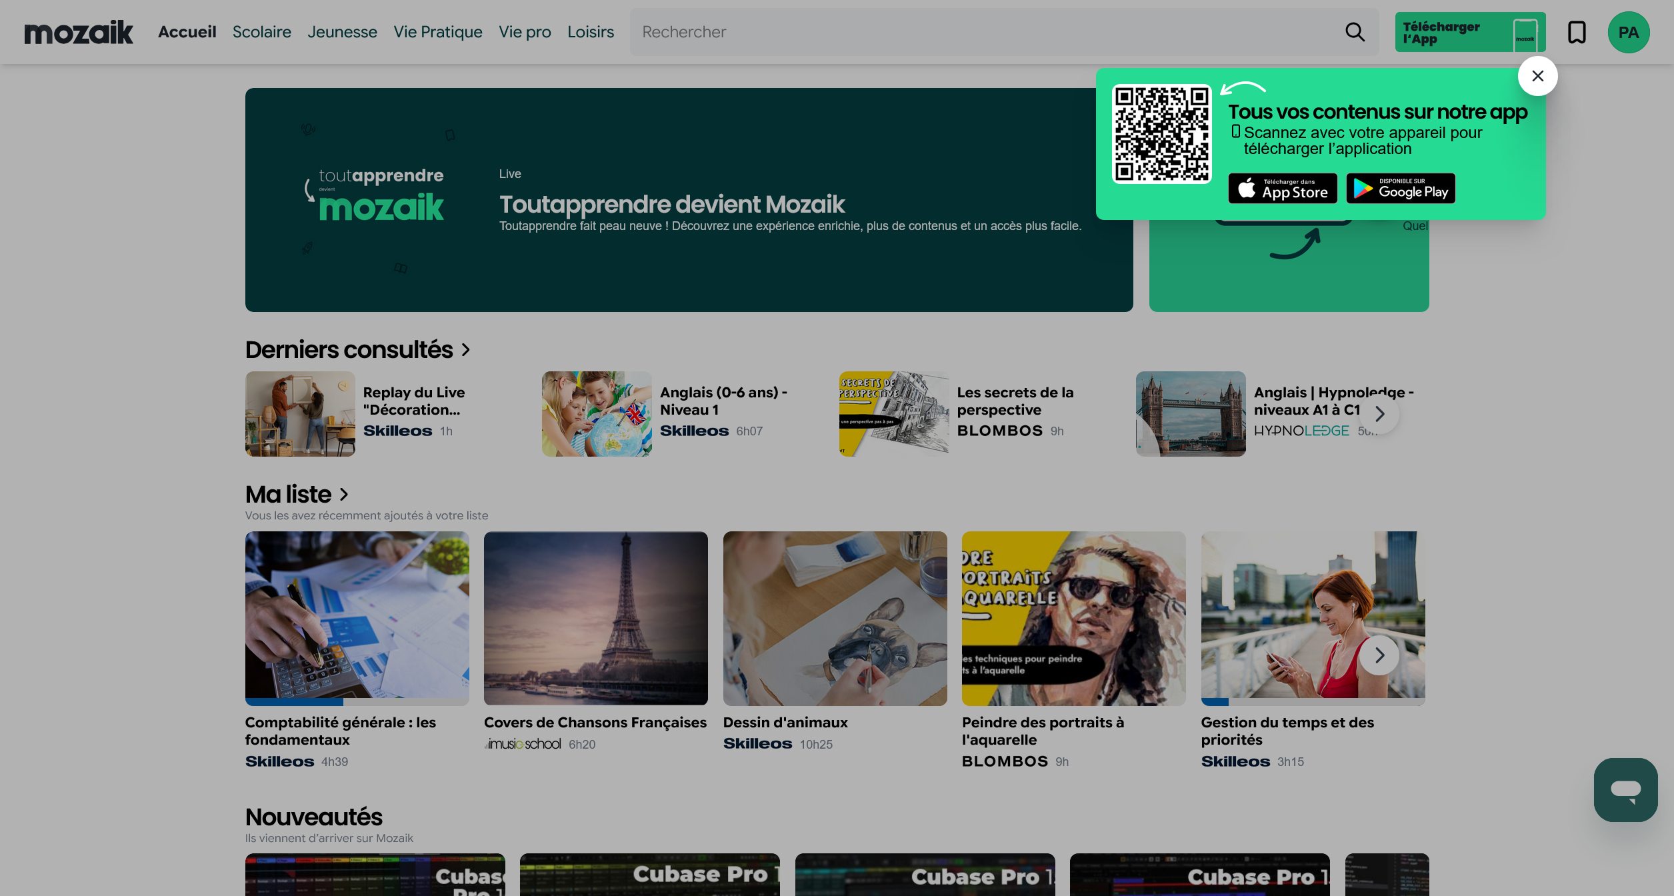Screen dimensions: 1674x896
Task: Go to Vie Pratique category
Action: pos(437,32)
